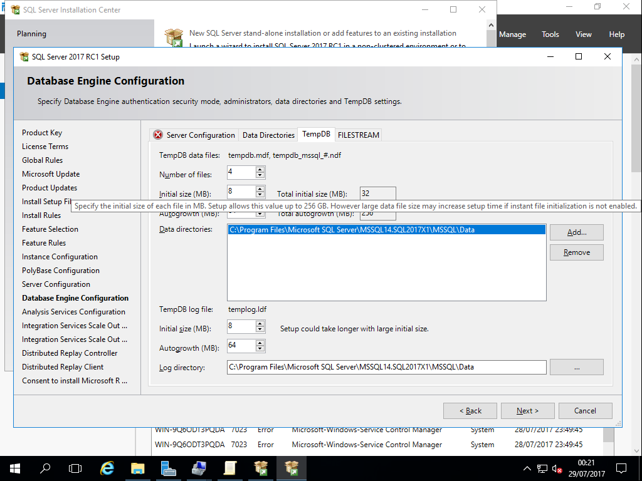The width and height of the screenshot is (642, 481).
Task: Increase Number of files with up arrow
Action: click(x=260, y=169)
